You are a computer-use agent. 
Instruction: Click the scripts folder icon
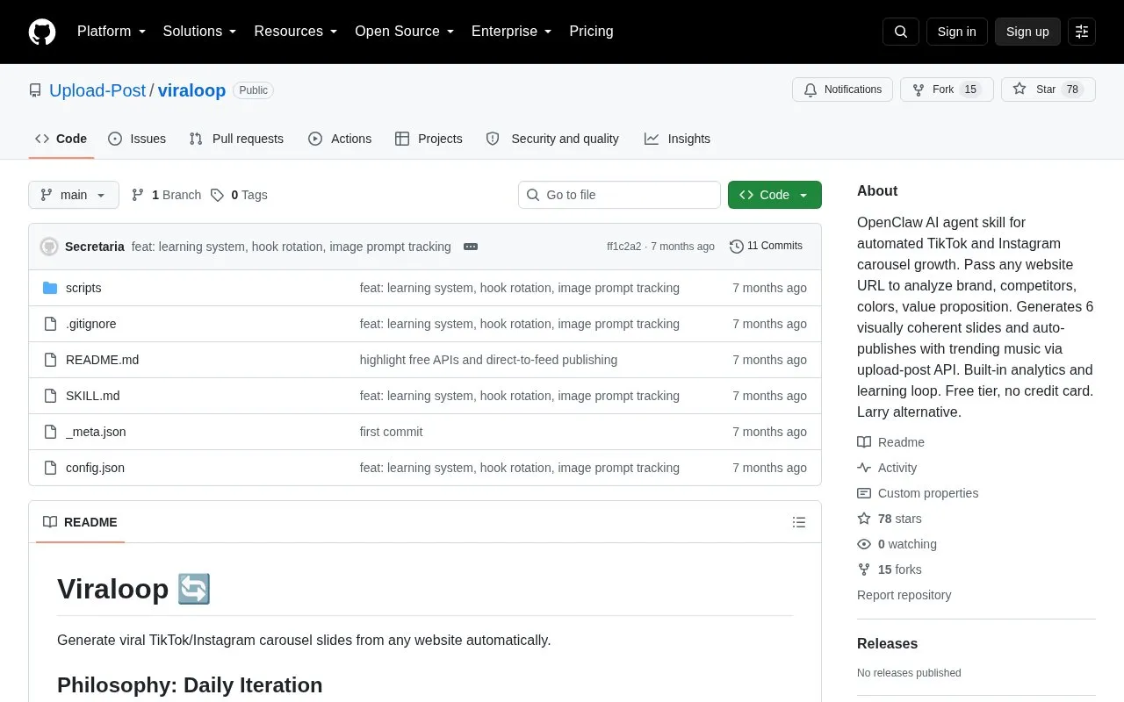pos(50,288)
